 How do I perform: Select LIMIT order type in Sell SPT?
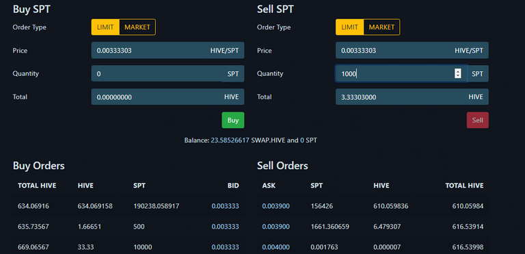pyautogui.click(x=349, y=27)
